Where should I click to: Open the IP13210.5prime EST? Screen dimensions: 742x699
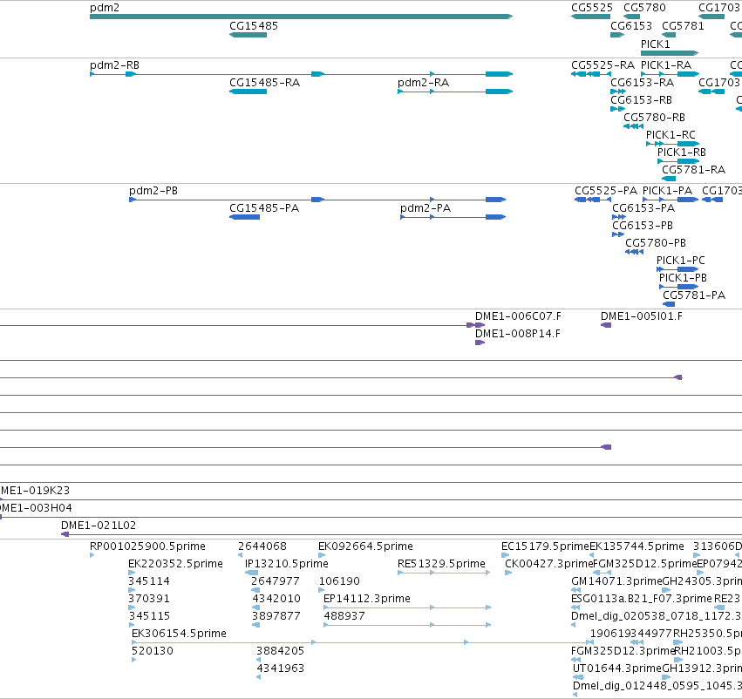[251, 573]
